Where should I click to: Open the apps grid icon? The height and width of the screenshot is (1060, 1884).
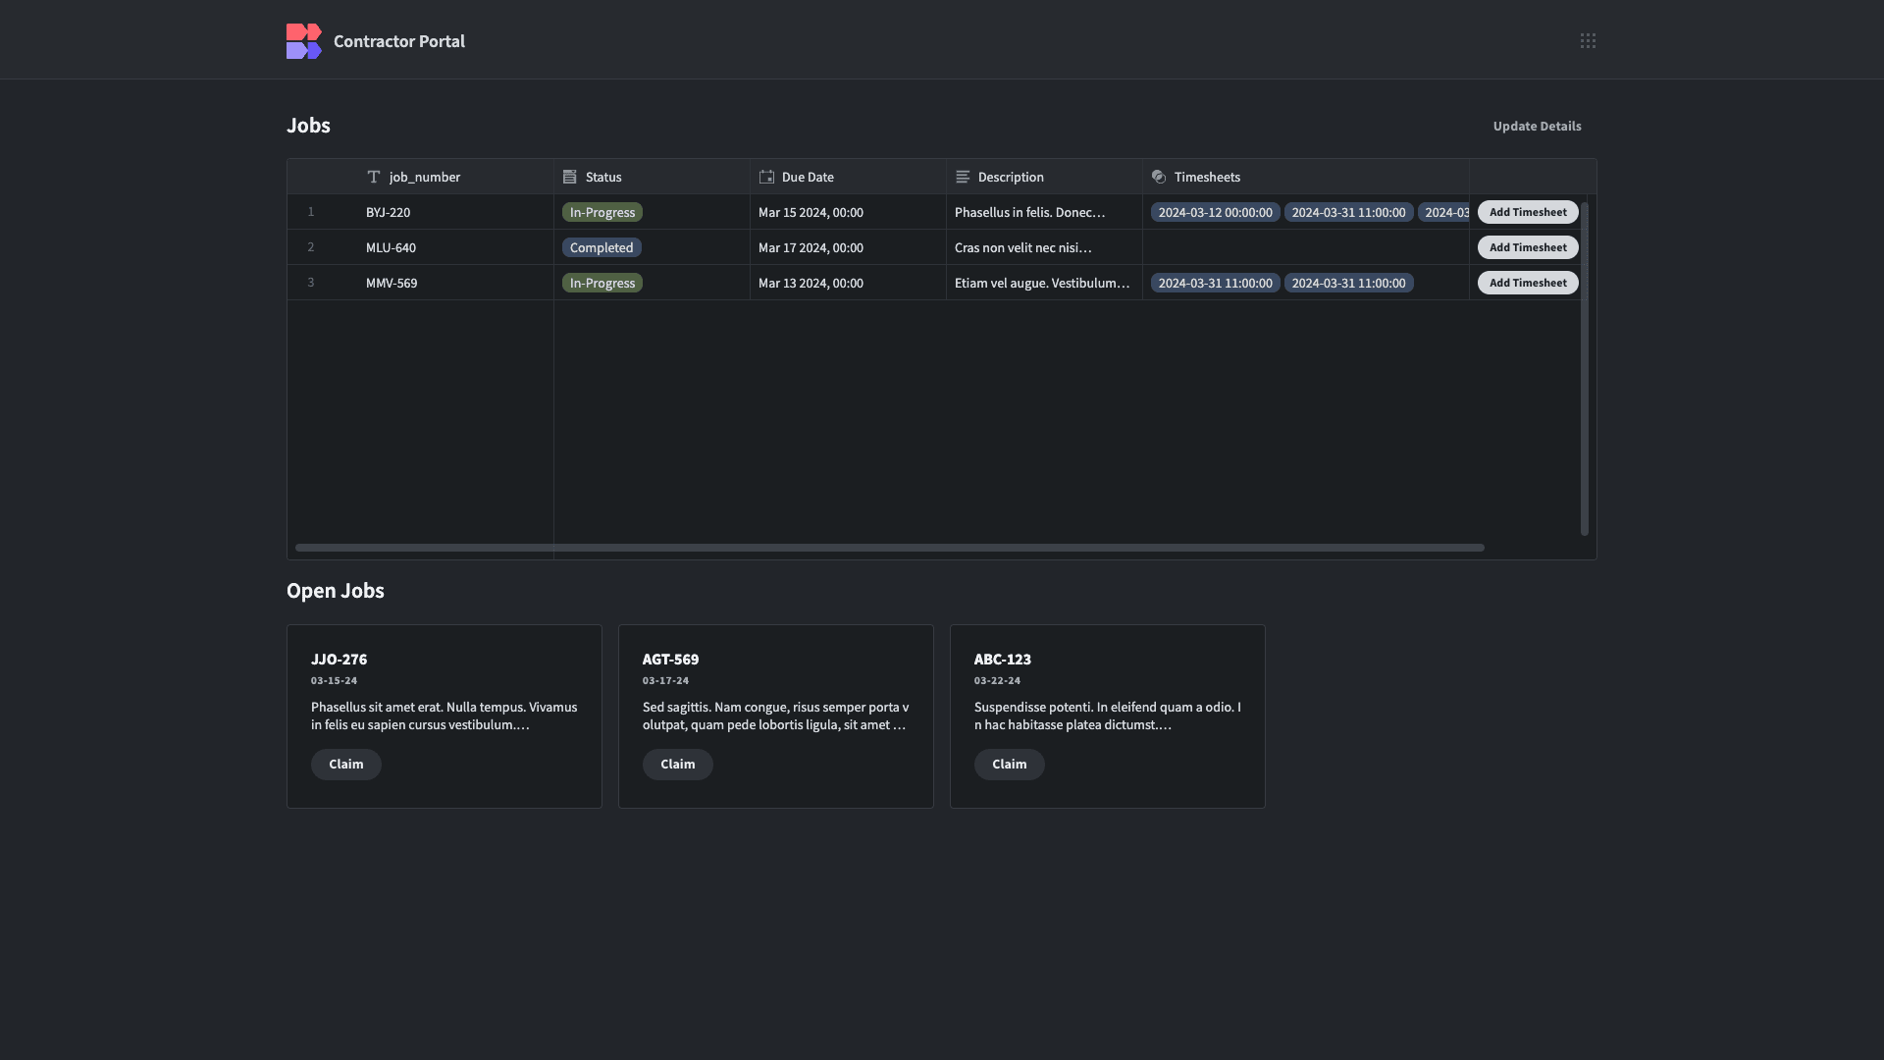[1588, 41]
